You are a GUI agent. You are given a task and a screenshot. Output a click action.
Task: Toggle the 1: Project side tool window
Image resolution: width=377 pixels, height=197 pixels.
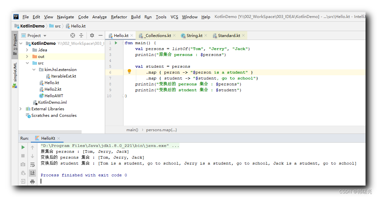pos(15,45)
